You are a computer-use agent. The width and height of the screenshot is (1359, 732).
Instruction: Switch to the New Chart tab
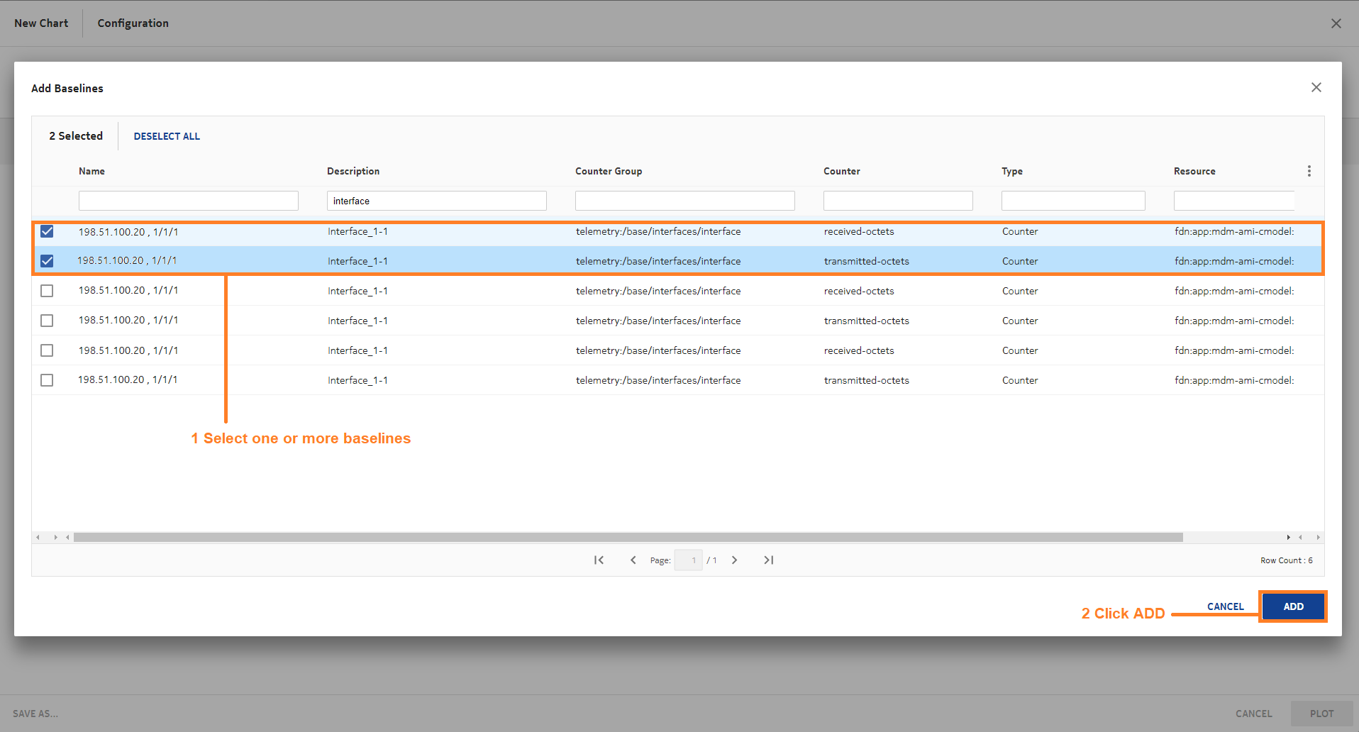tap(41, 23)
